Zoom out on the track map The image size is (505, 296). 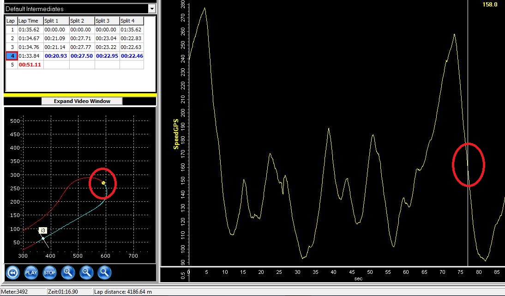pyautogui.click(x=86, y=272)
